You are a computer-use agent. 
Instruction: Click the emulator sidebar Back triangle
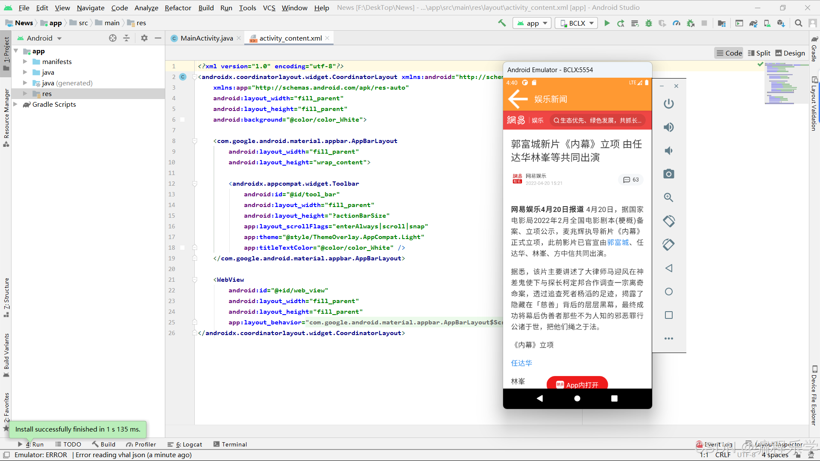pos(669,268)
